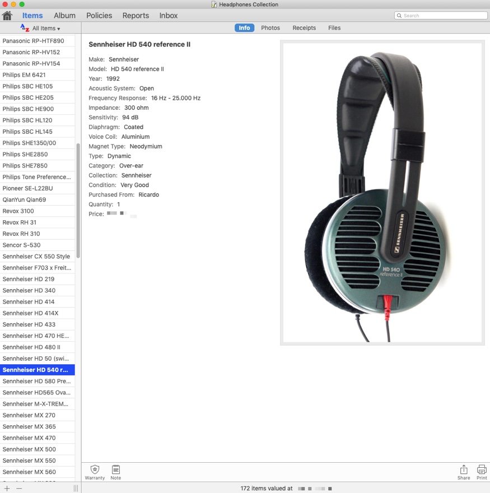Select Sennheiser MX 500 in list
Viewport: 490px width, 493px height.
[38, 449]
